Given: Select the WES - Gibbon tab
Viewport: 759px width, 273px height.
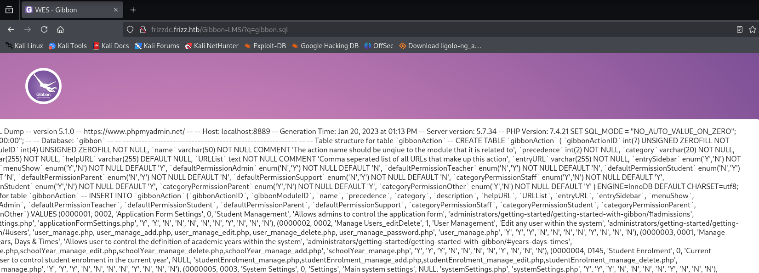Looking at the screenshot, I should (71, 10).
